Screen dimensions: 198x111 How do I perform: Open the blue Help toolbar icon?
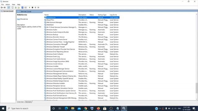click(x=23, y=7)
